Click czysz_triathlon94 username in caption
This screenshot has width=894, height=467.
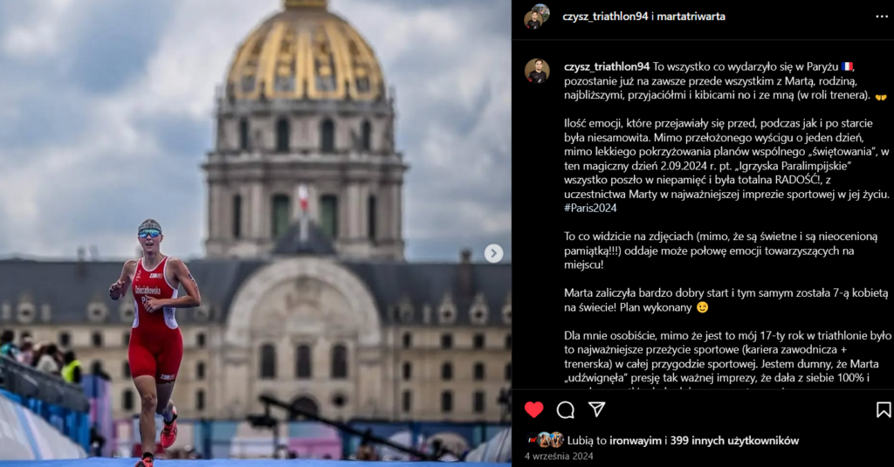[607, 66]
